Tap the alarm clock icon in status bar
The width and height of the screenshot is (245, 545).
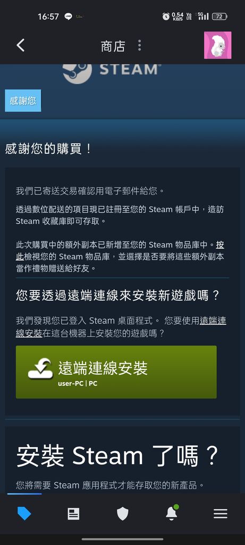click(x=166, y=16)
